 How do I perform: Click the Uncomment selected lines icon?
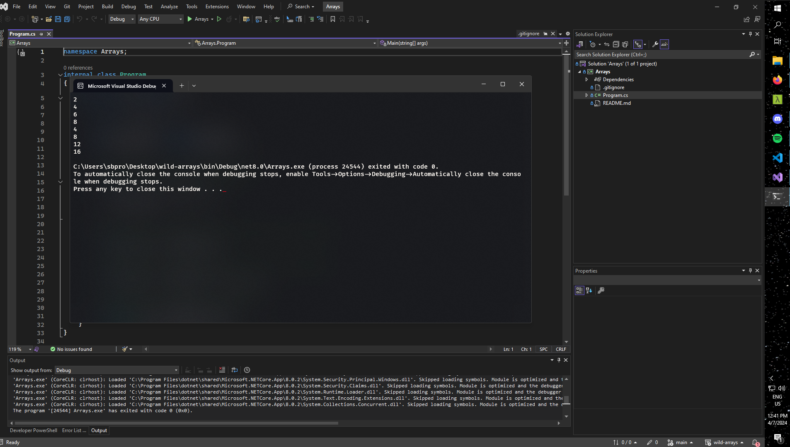(x=320, y=19)
